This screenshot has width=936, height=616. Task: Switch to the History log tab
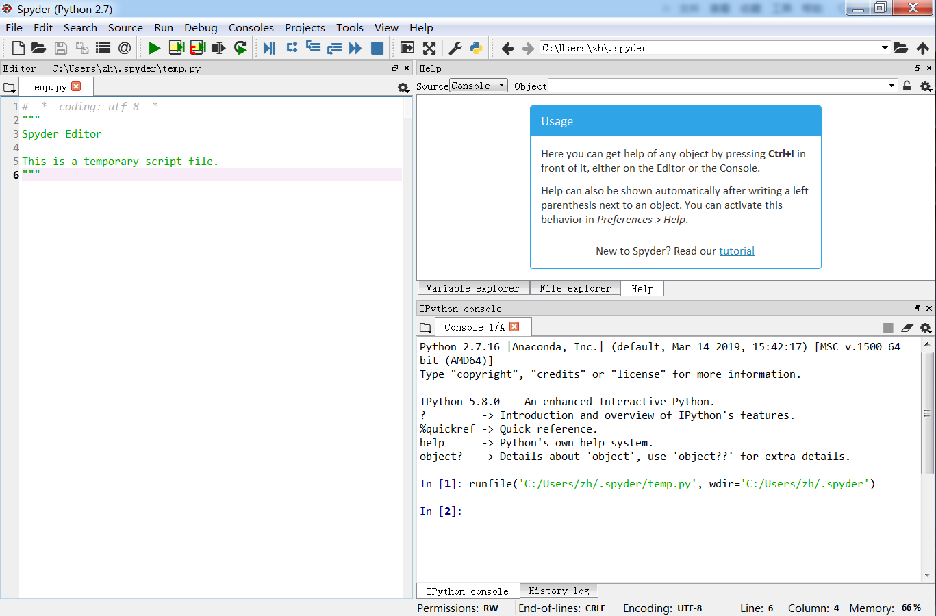tap(559, 591)
